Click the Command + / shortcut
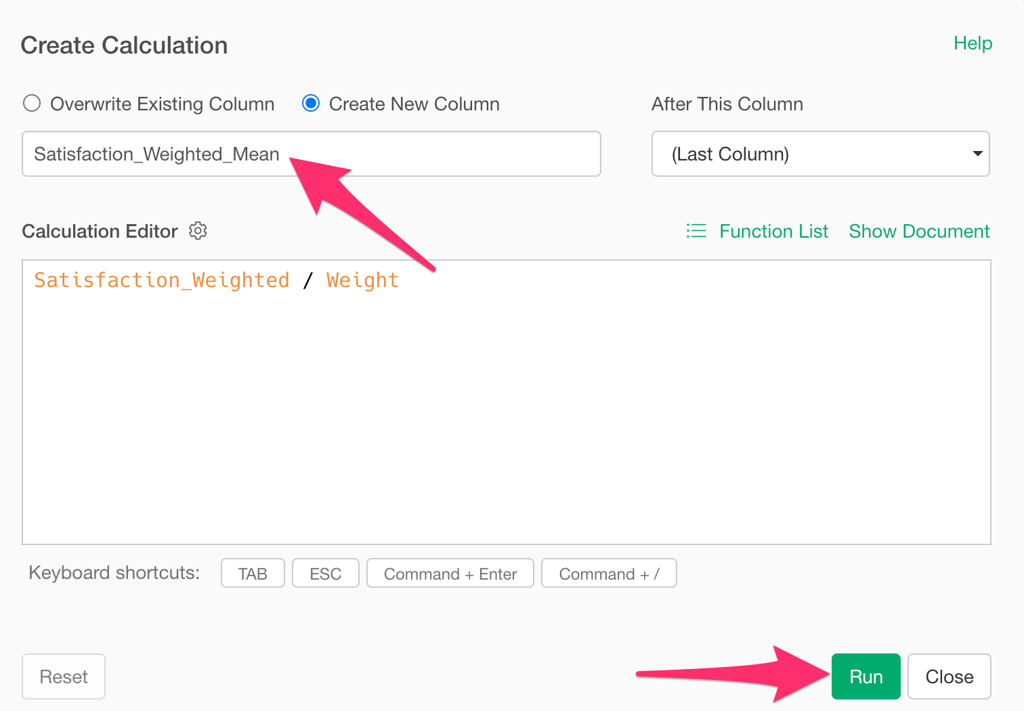This screenshot has height=711, width=1024. tap(609, 574)
